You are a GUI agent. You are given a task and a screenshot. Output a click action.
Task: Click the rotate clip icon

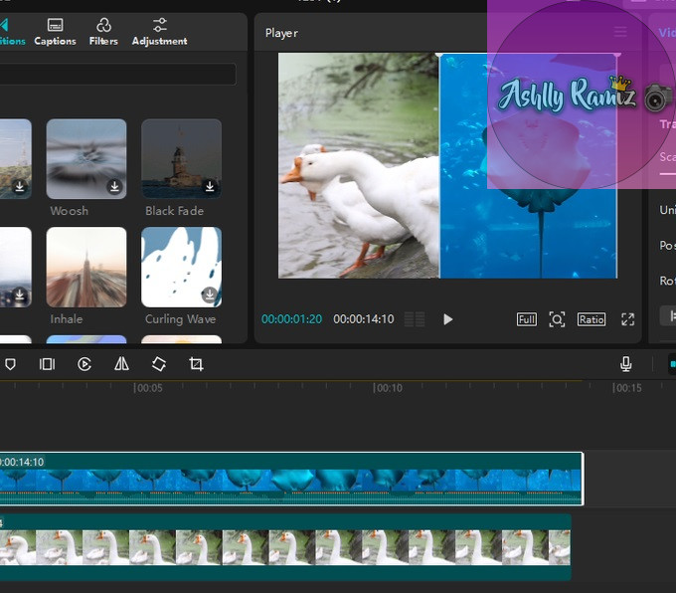159,364
